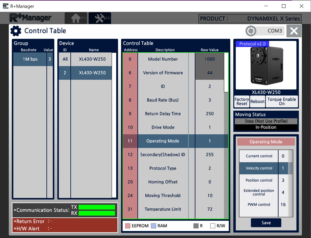Reboot the Dynamixel servo
The width and height of the screenshot is (311, 238).
pos(258,102)
